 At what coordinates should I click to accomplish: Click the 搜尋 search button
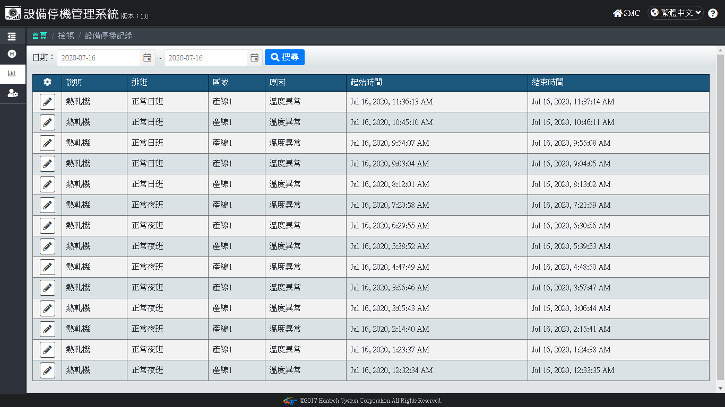284,57
